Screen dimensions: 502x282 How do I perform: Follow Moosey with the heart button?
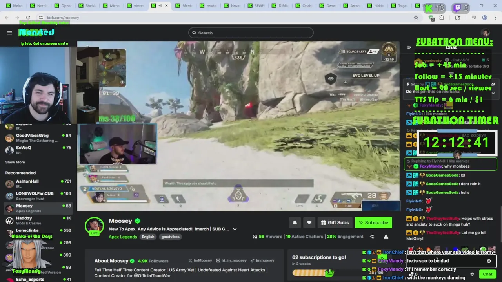click(x=309, y=222)
